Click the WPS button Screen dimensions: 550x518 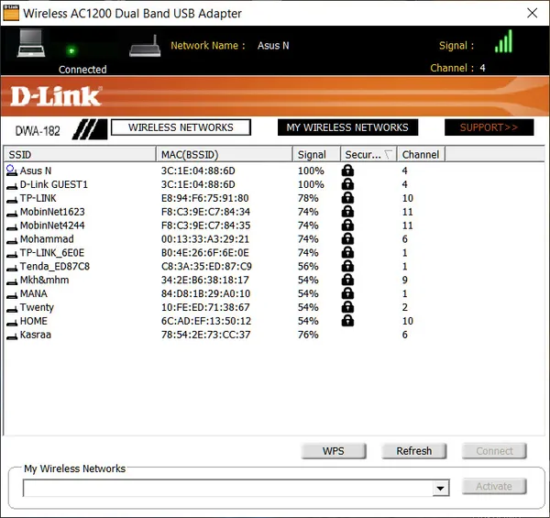334,451
